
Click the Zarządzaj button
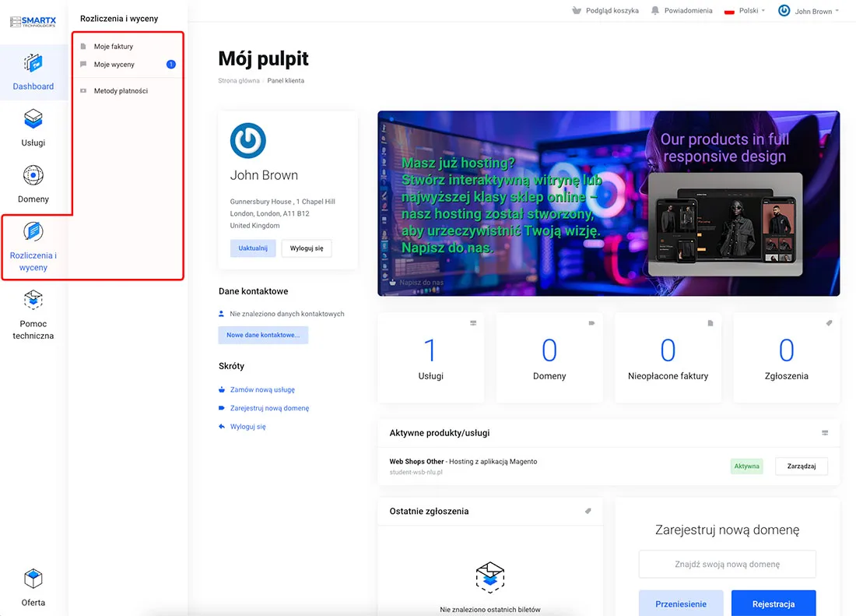point(802,466)
